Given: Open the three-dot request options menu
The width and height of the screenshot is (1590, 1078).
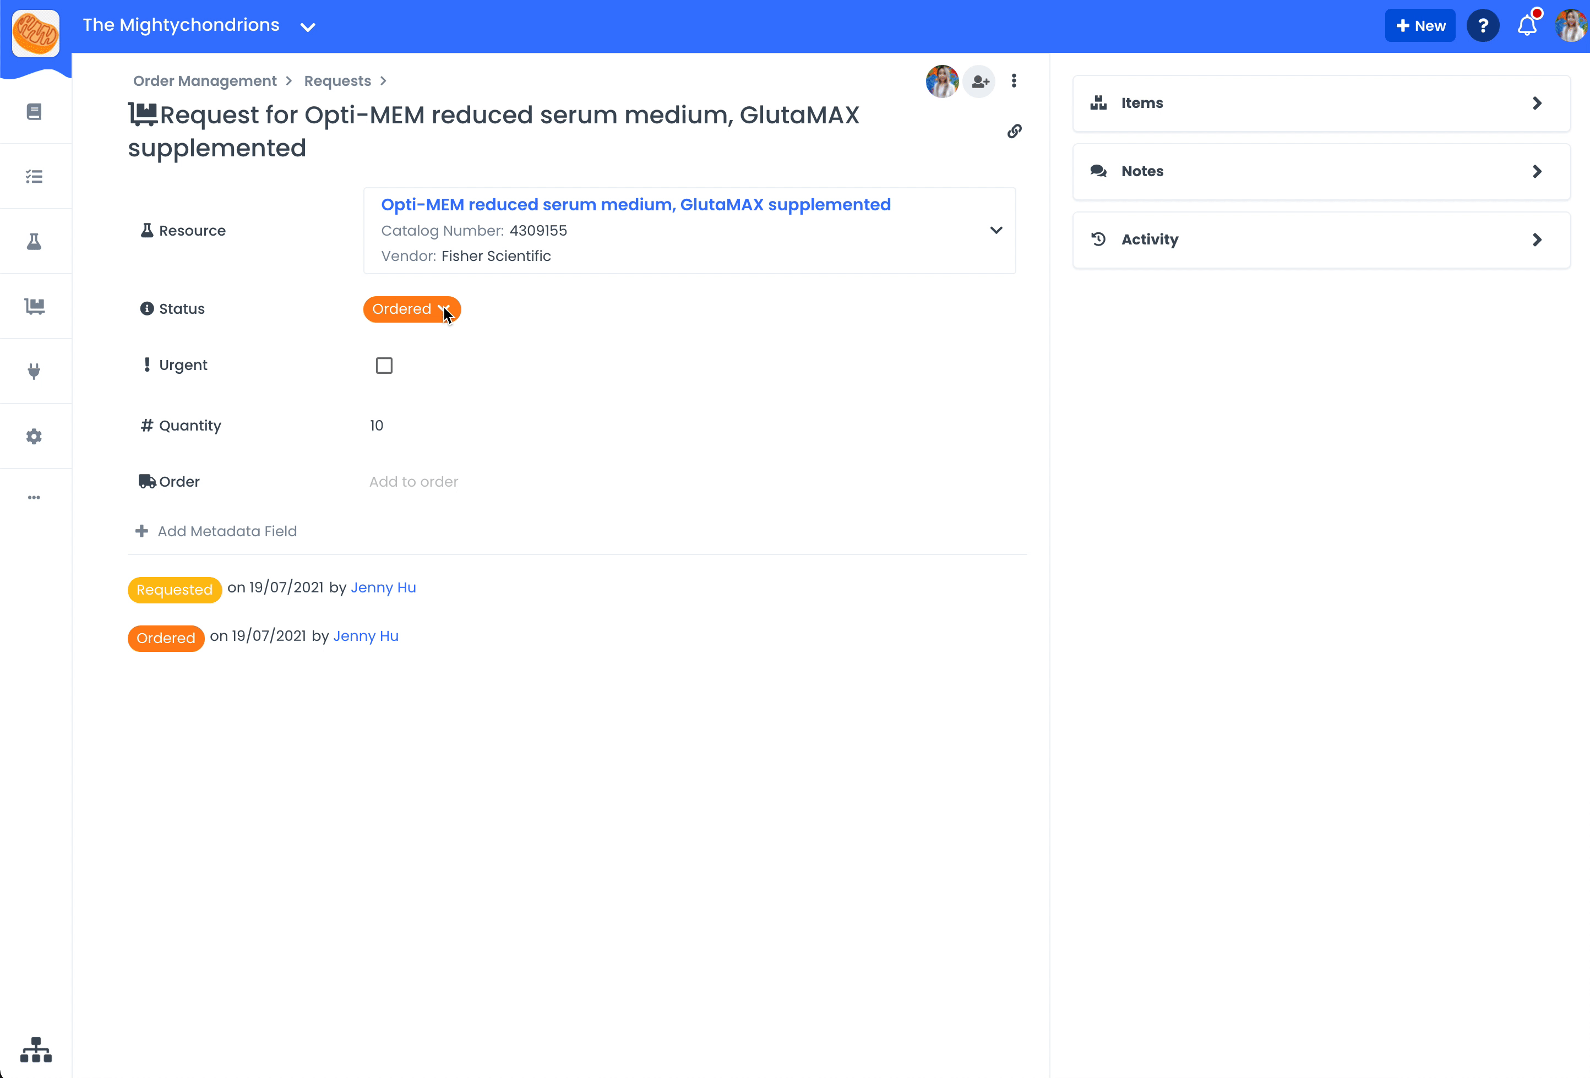Looking at the screenshot, I should [1013, 81].
